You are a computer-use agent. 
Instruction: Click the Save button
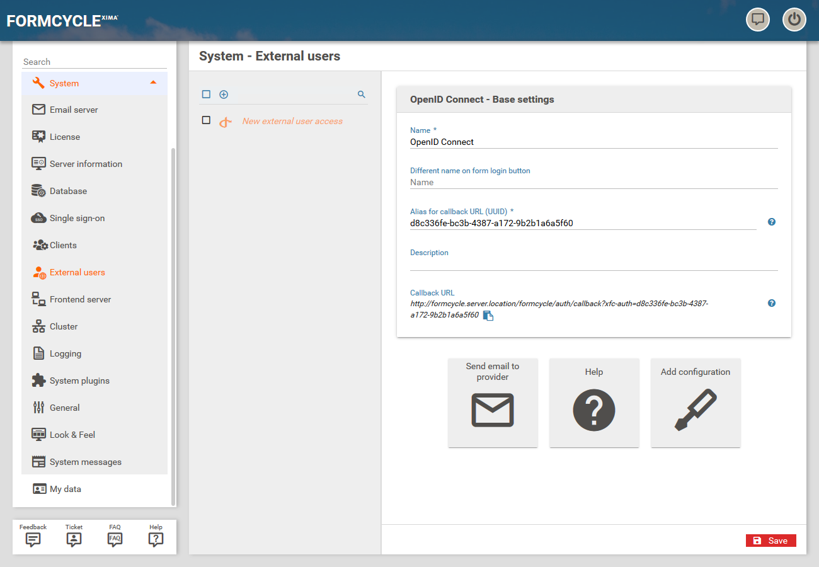pos(770,541)
